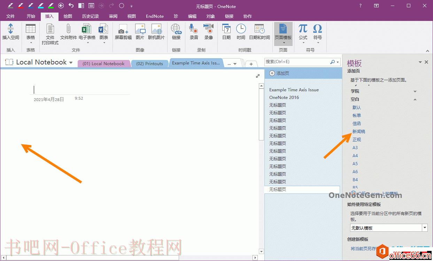Viewport: 433px width, 261px height.
Task: Click the Help question mark icon
Action: click(360, 6)
